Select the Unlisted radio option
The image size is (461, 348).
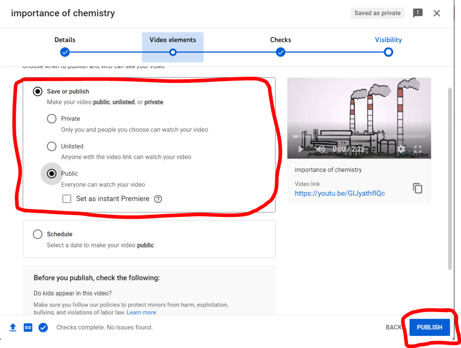52,146
